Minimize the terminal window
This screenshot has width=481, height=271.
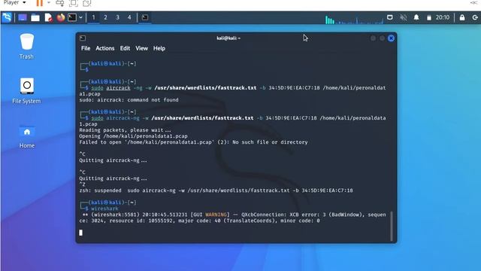pyautogui.click(x=373, y=38)
